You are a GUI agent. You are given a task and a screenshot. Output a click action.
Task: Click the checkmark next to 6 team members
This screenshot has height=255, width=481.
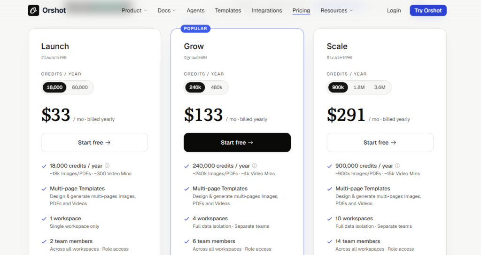(186, 241)
